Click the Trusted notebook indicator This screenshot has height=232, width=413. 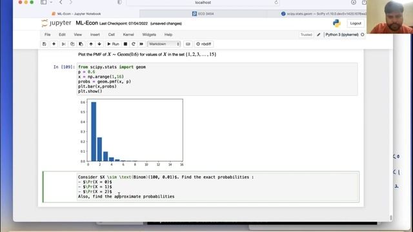click(x=306, y=34)
